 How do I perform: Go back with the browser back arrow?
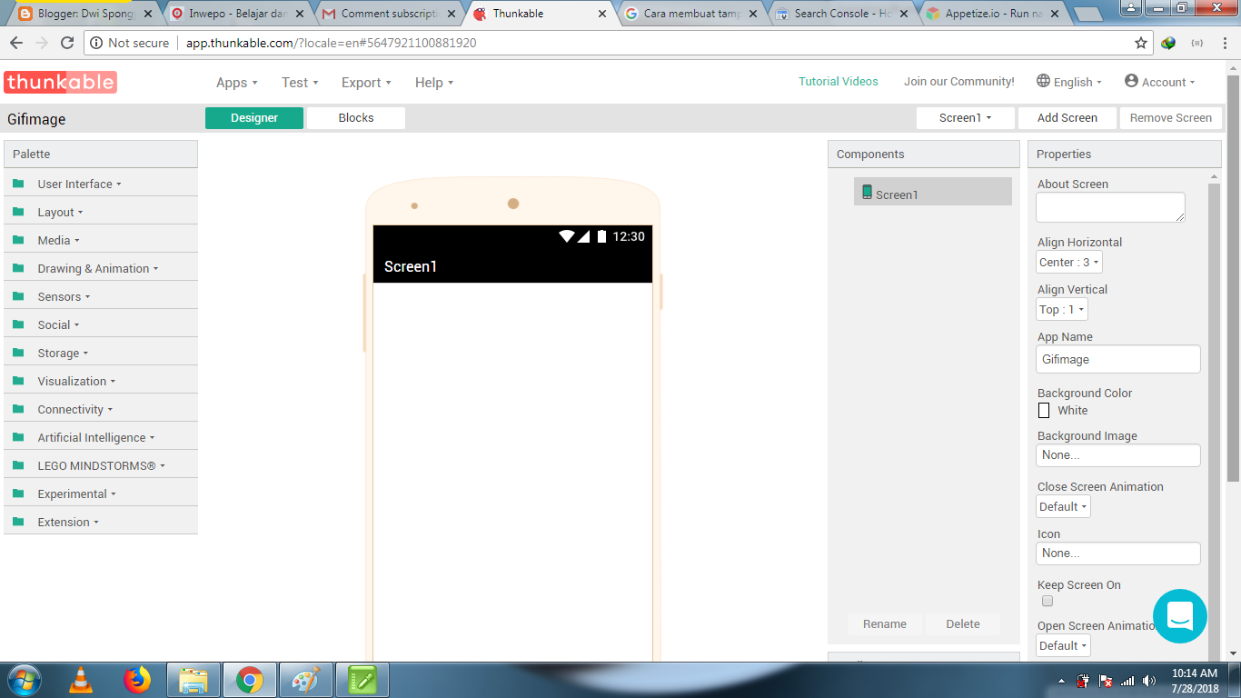16,43
